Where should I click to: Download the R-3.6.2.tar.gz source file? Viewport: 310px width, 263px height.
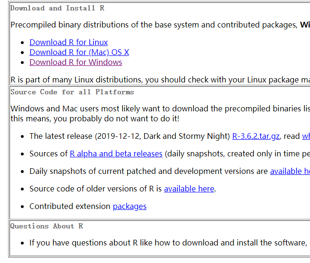click(255, 136)
